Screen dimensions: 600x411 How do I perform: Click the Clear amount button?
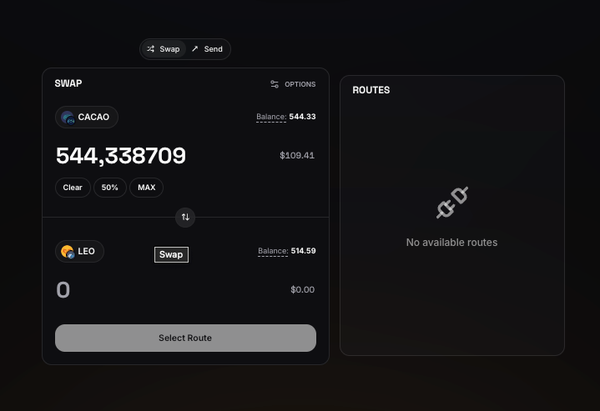tap(73, 188)
